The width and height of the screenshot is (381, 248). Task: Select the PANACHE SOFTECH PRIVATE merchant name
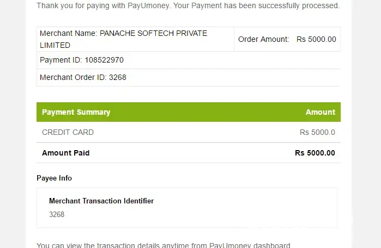coord(154,33)
